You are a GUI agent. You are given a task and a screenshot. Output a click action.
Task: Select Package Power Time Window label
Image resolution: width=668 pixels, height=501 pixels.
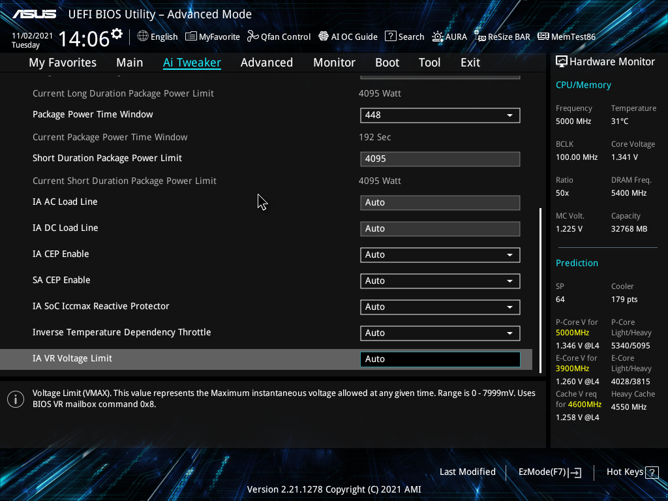(x=93, y=114)
